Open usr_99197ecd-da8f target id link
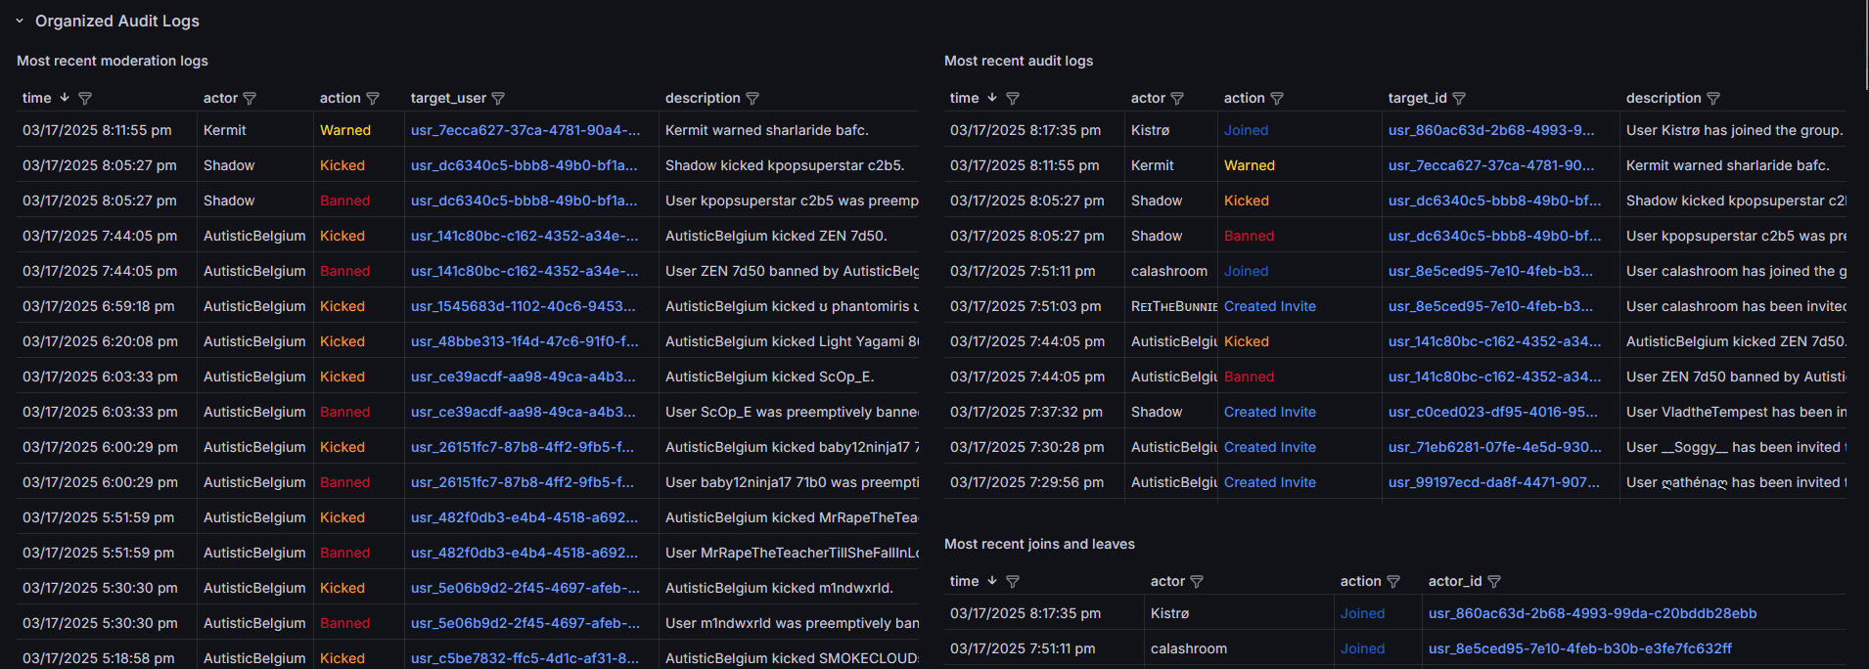 click(1494, 482)
